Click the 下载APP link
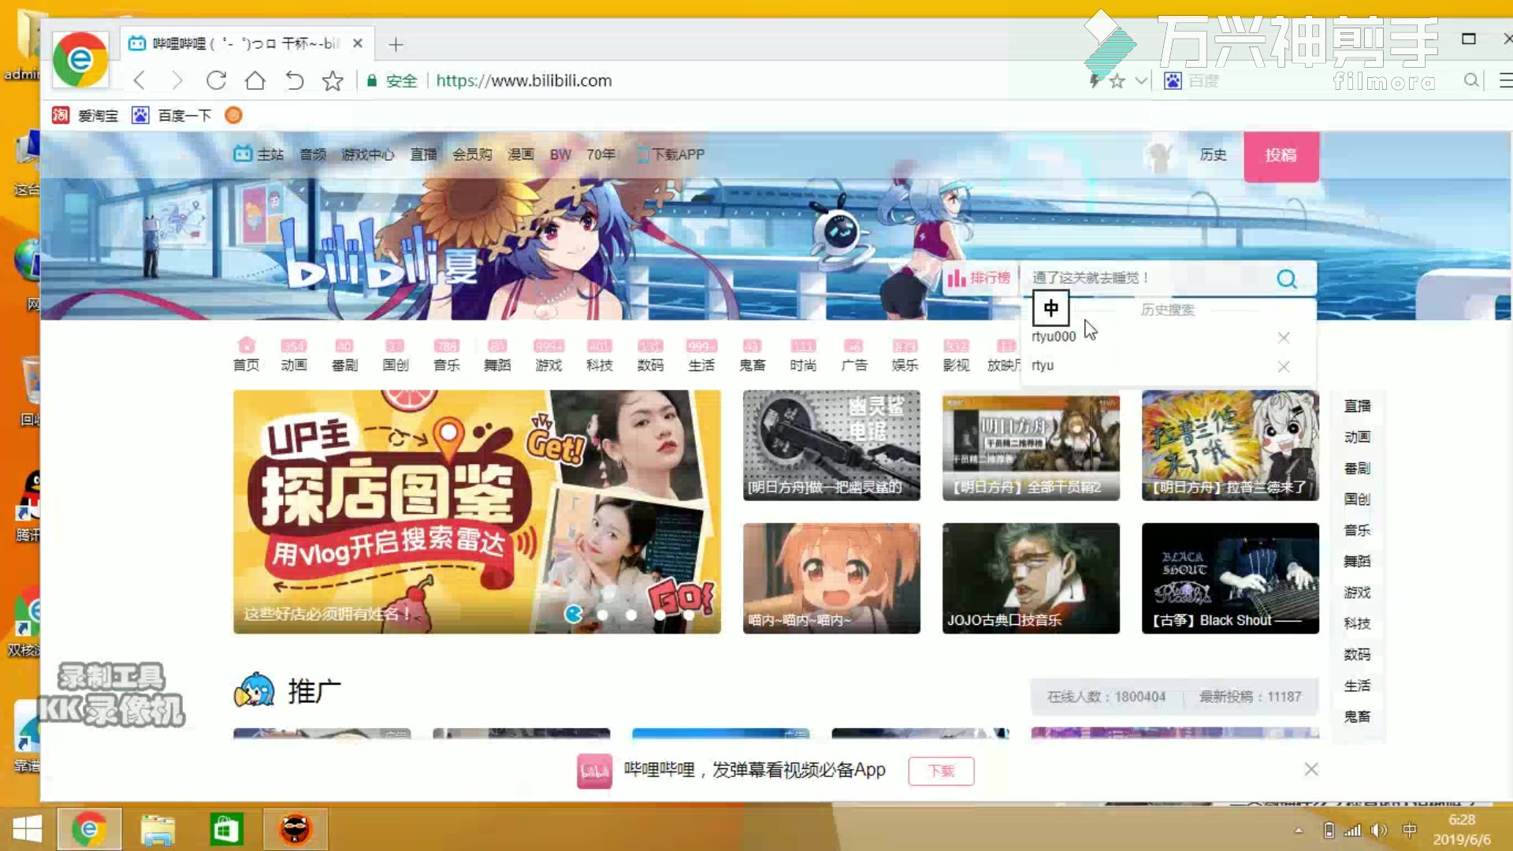The image size is (1513, 851). [x=671, y=154]
